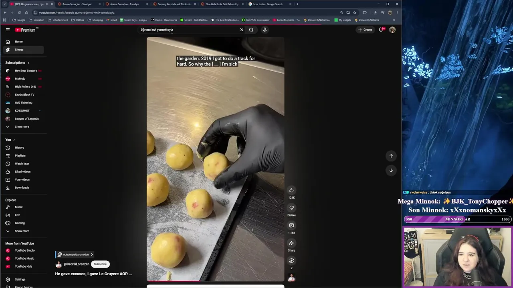Like the Short
Viewport: 513px width, 288px height.
(291, 190)
